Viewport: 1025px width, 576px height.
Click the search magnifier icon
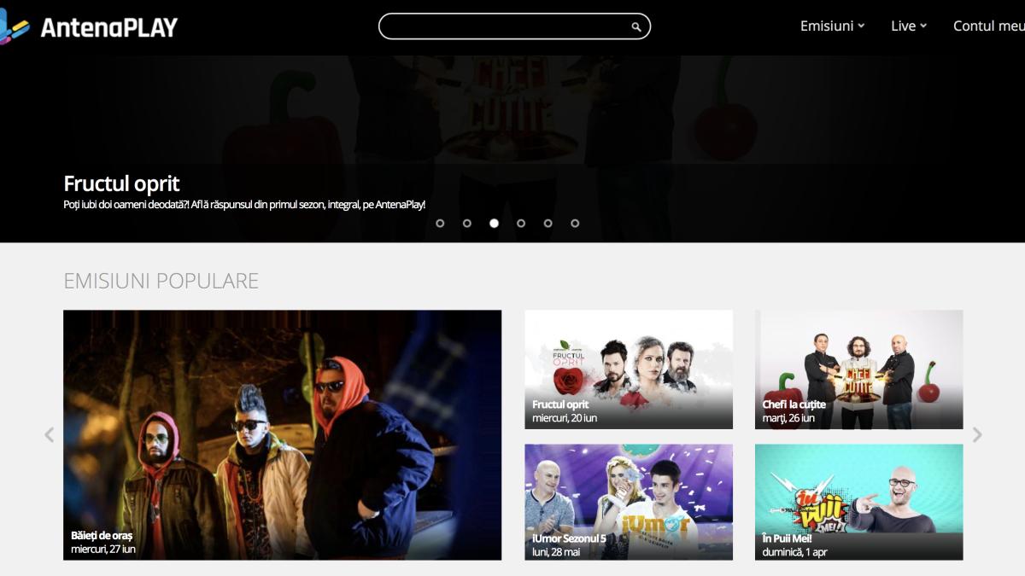click(x=635, y=27)
